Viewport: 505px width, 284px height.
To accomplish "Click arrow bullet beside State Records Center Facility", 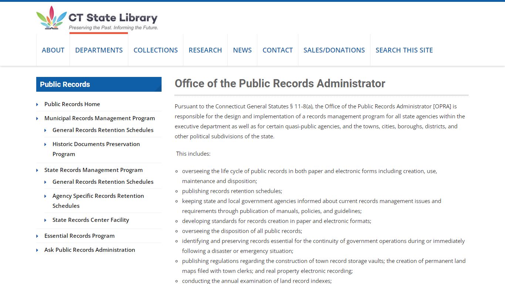I will (45, 220).
